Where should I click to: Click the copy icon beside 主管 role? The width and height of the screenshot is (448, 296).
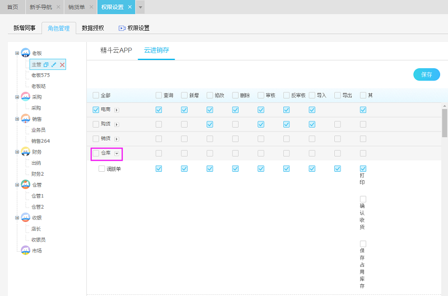tap(46, 65)
